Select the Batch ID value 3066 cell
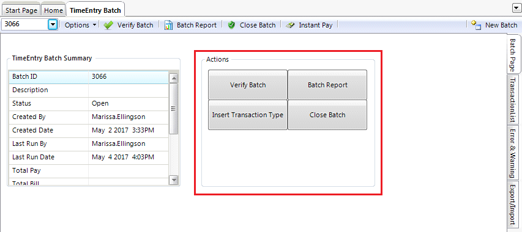522x232 pixels. tap(129, 77)
